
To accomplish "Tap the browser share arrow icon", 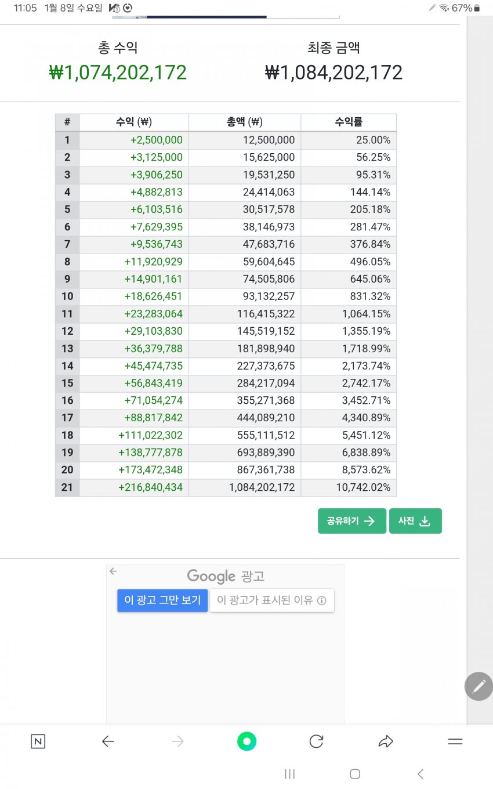I will click(386, 741).
